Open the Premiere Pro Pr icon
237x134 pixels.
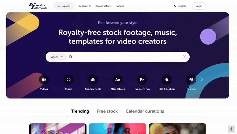tap(142, 79)
